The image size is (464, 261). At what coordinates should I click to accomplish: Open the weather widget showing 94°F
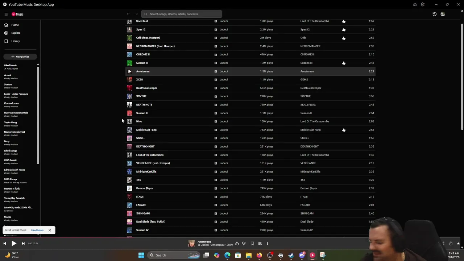point(12,255)
